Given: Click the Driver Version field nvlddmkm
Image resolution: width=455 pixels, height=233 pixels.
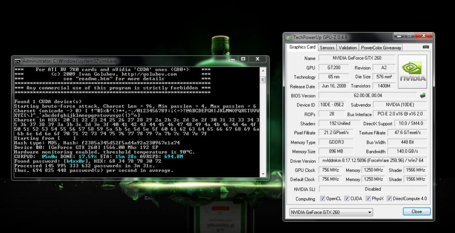Looking at the screenshot, I should click(x=373, y=161).
